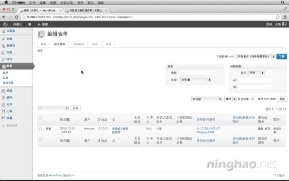The image size is (289, 181).
Task: Click the 选项 options link under the tabs
Action: (40, 51)
